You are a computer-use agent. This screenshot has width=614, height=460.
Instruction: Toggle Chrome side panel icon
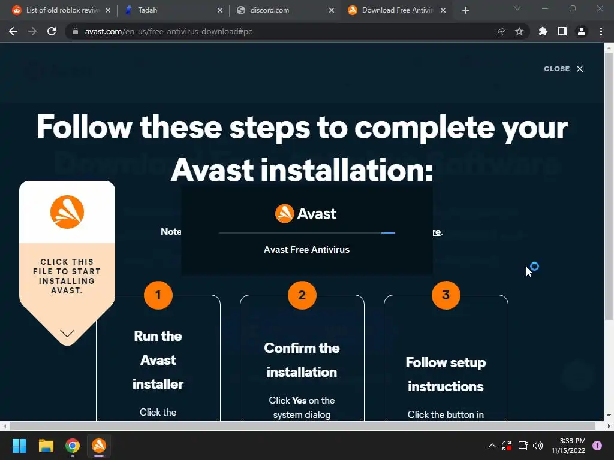pyautogui.click(x=562, y=31)
